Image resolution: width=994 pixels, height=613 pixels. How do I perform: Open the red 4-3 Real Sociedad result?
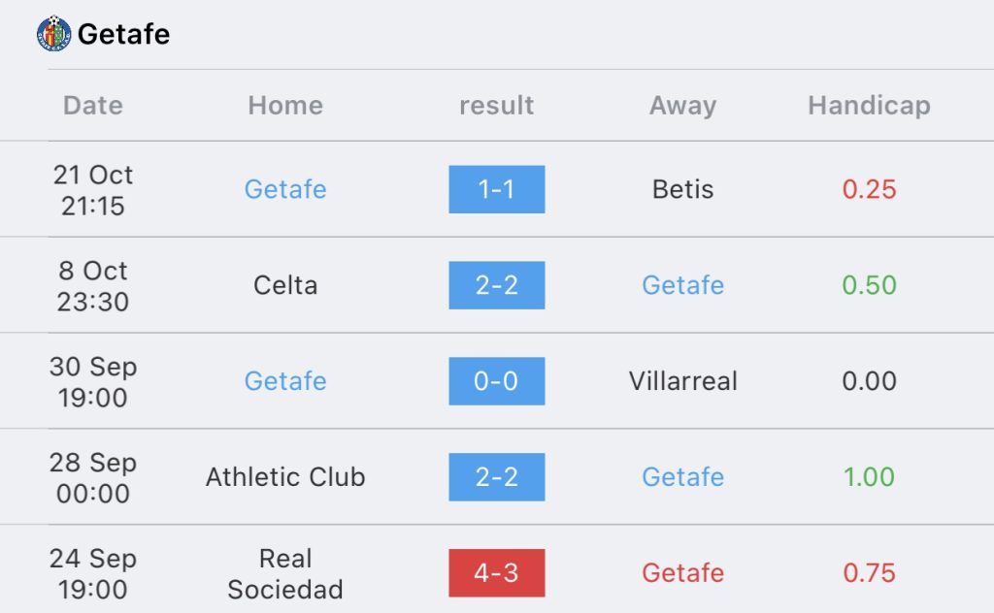(496, 572)
